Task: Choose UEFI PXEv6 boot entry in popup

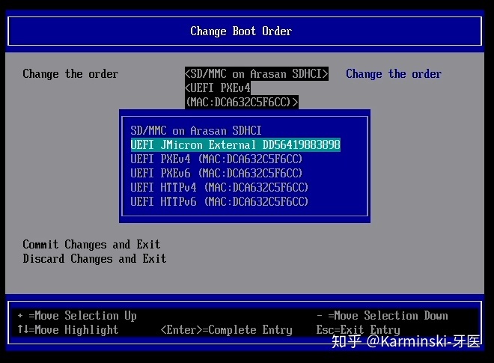Action: click(216, 173)
